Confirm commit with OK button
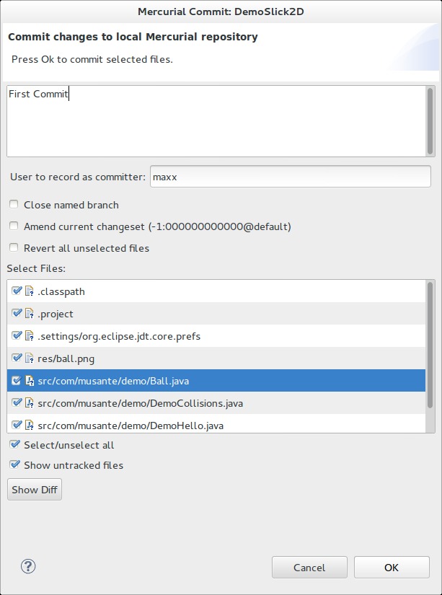 pyautogui.click(x=392, y=568)
